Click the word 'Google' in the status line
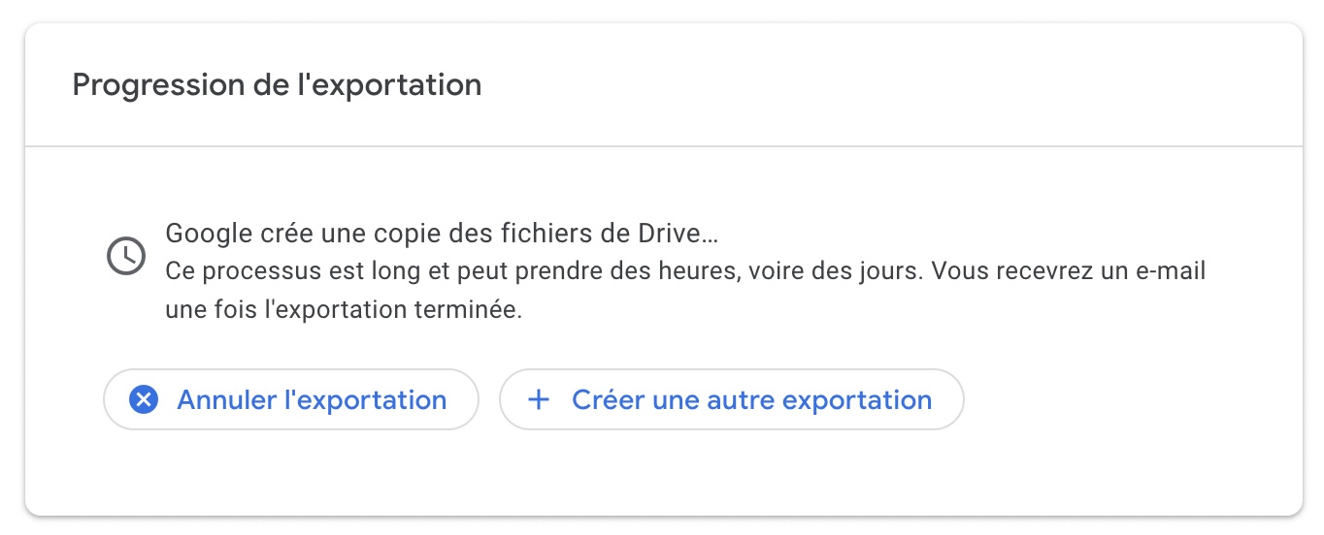The width and height of the screenshot is (1324, 535). [x=202, y=234]
